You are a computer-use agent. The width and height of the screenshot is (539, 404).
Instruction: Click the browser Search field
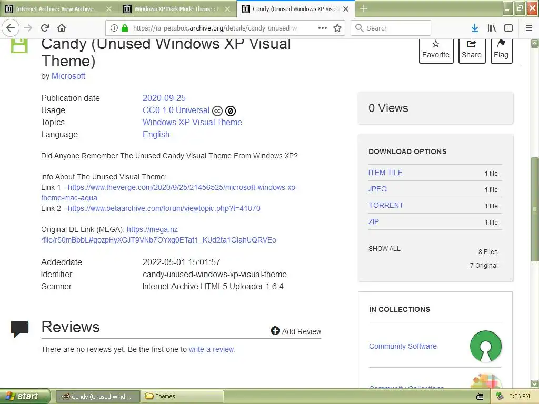pyautogui.click(x=391, y=28)
